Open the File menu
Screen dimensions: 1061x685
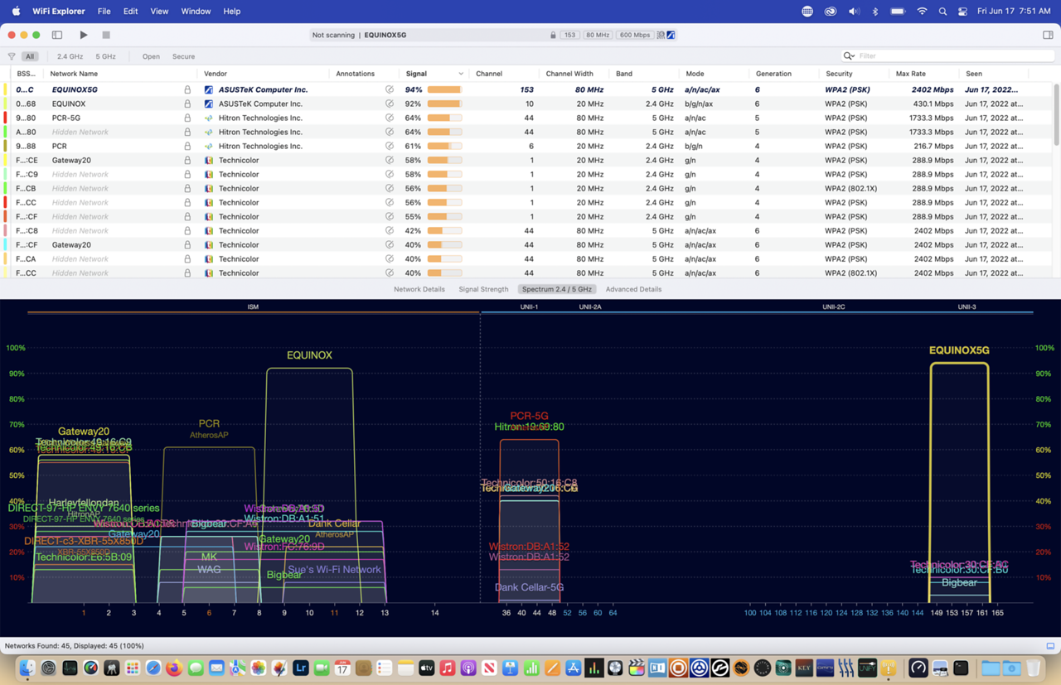pos(104,12)
